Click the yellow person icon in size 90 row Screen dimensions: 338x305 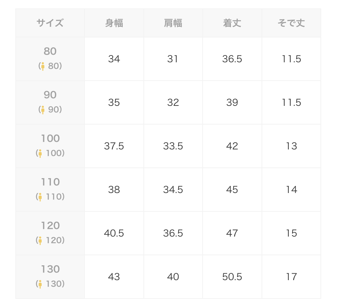pyautogui.click(x=43, y=110)
